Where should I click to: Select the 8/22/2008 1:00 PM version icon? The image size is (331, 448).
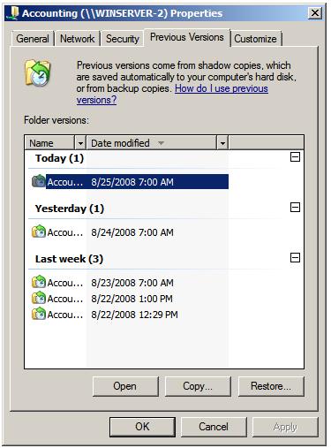[39, 298]
